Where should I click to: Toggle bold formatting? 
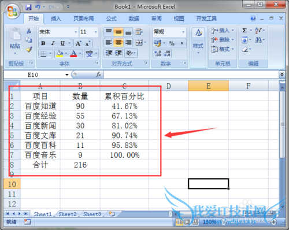[43, 43]
